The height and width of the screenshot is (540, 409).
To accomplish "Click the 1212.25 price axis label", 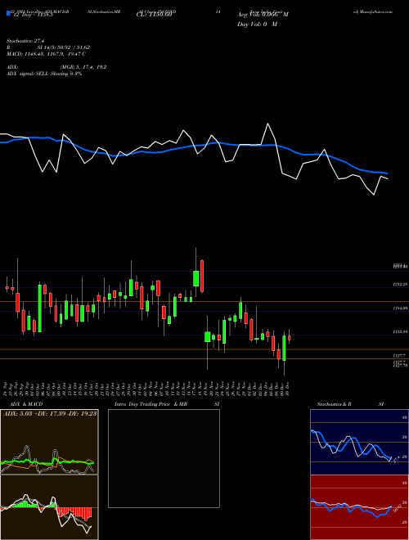I will coord(400,285).
